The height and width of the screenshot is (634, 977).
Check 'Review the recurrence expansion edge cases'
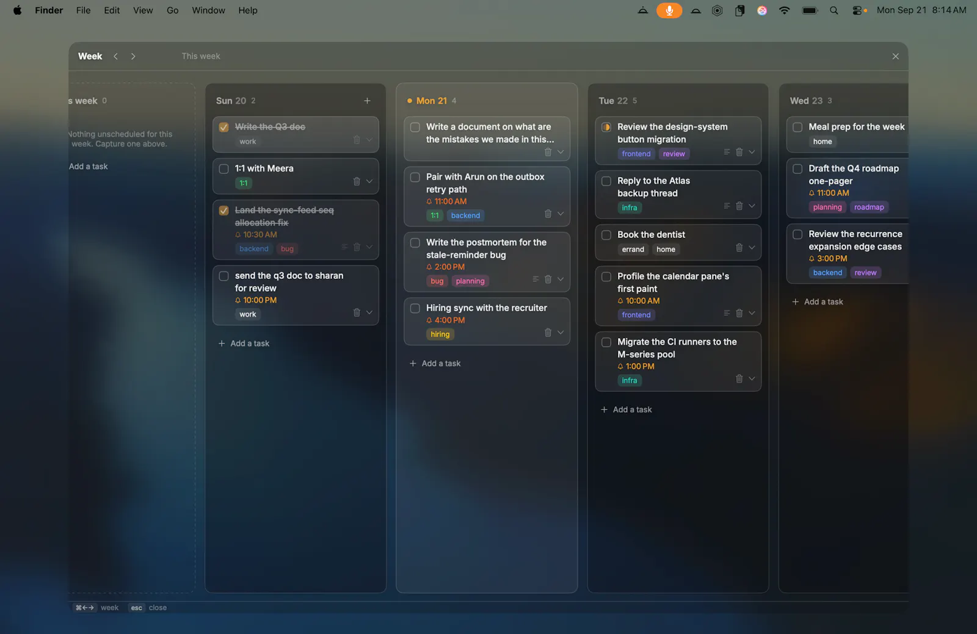click(797, 234)
